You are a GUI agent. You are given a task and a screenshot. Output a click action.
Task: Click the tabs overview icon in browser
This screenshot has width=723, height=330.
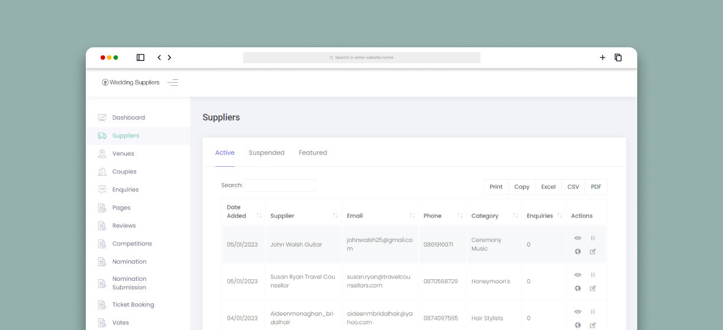(618, 57)
